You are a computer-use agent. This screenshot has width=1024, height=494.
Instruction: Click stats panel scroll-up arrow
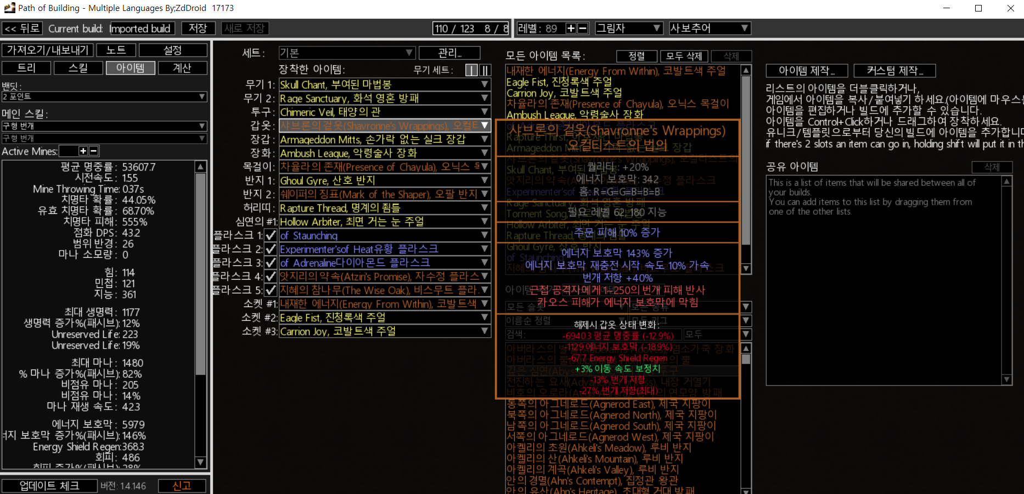[x=201, y=166]
